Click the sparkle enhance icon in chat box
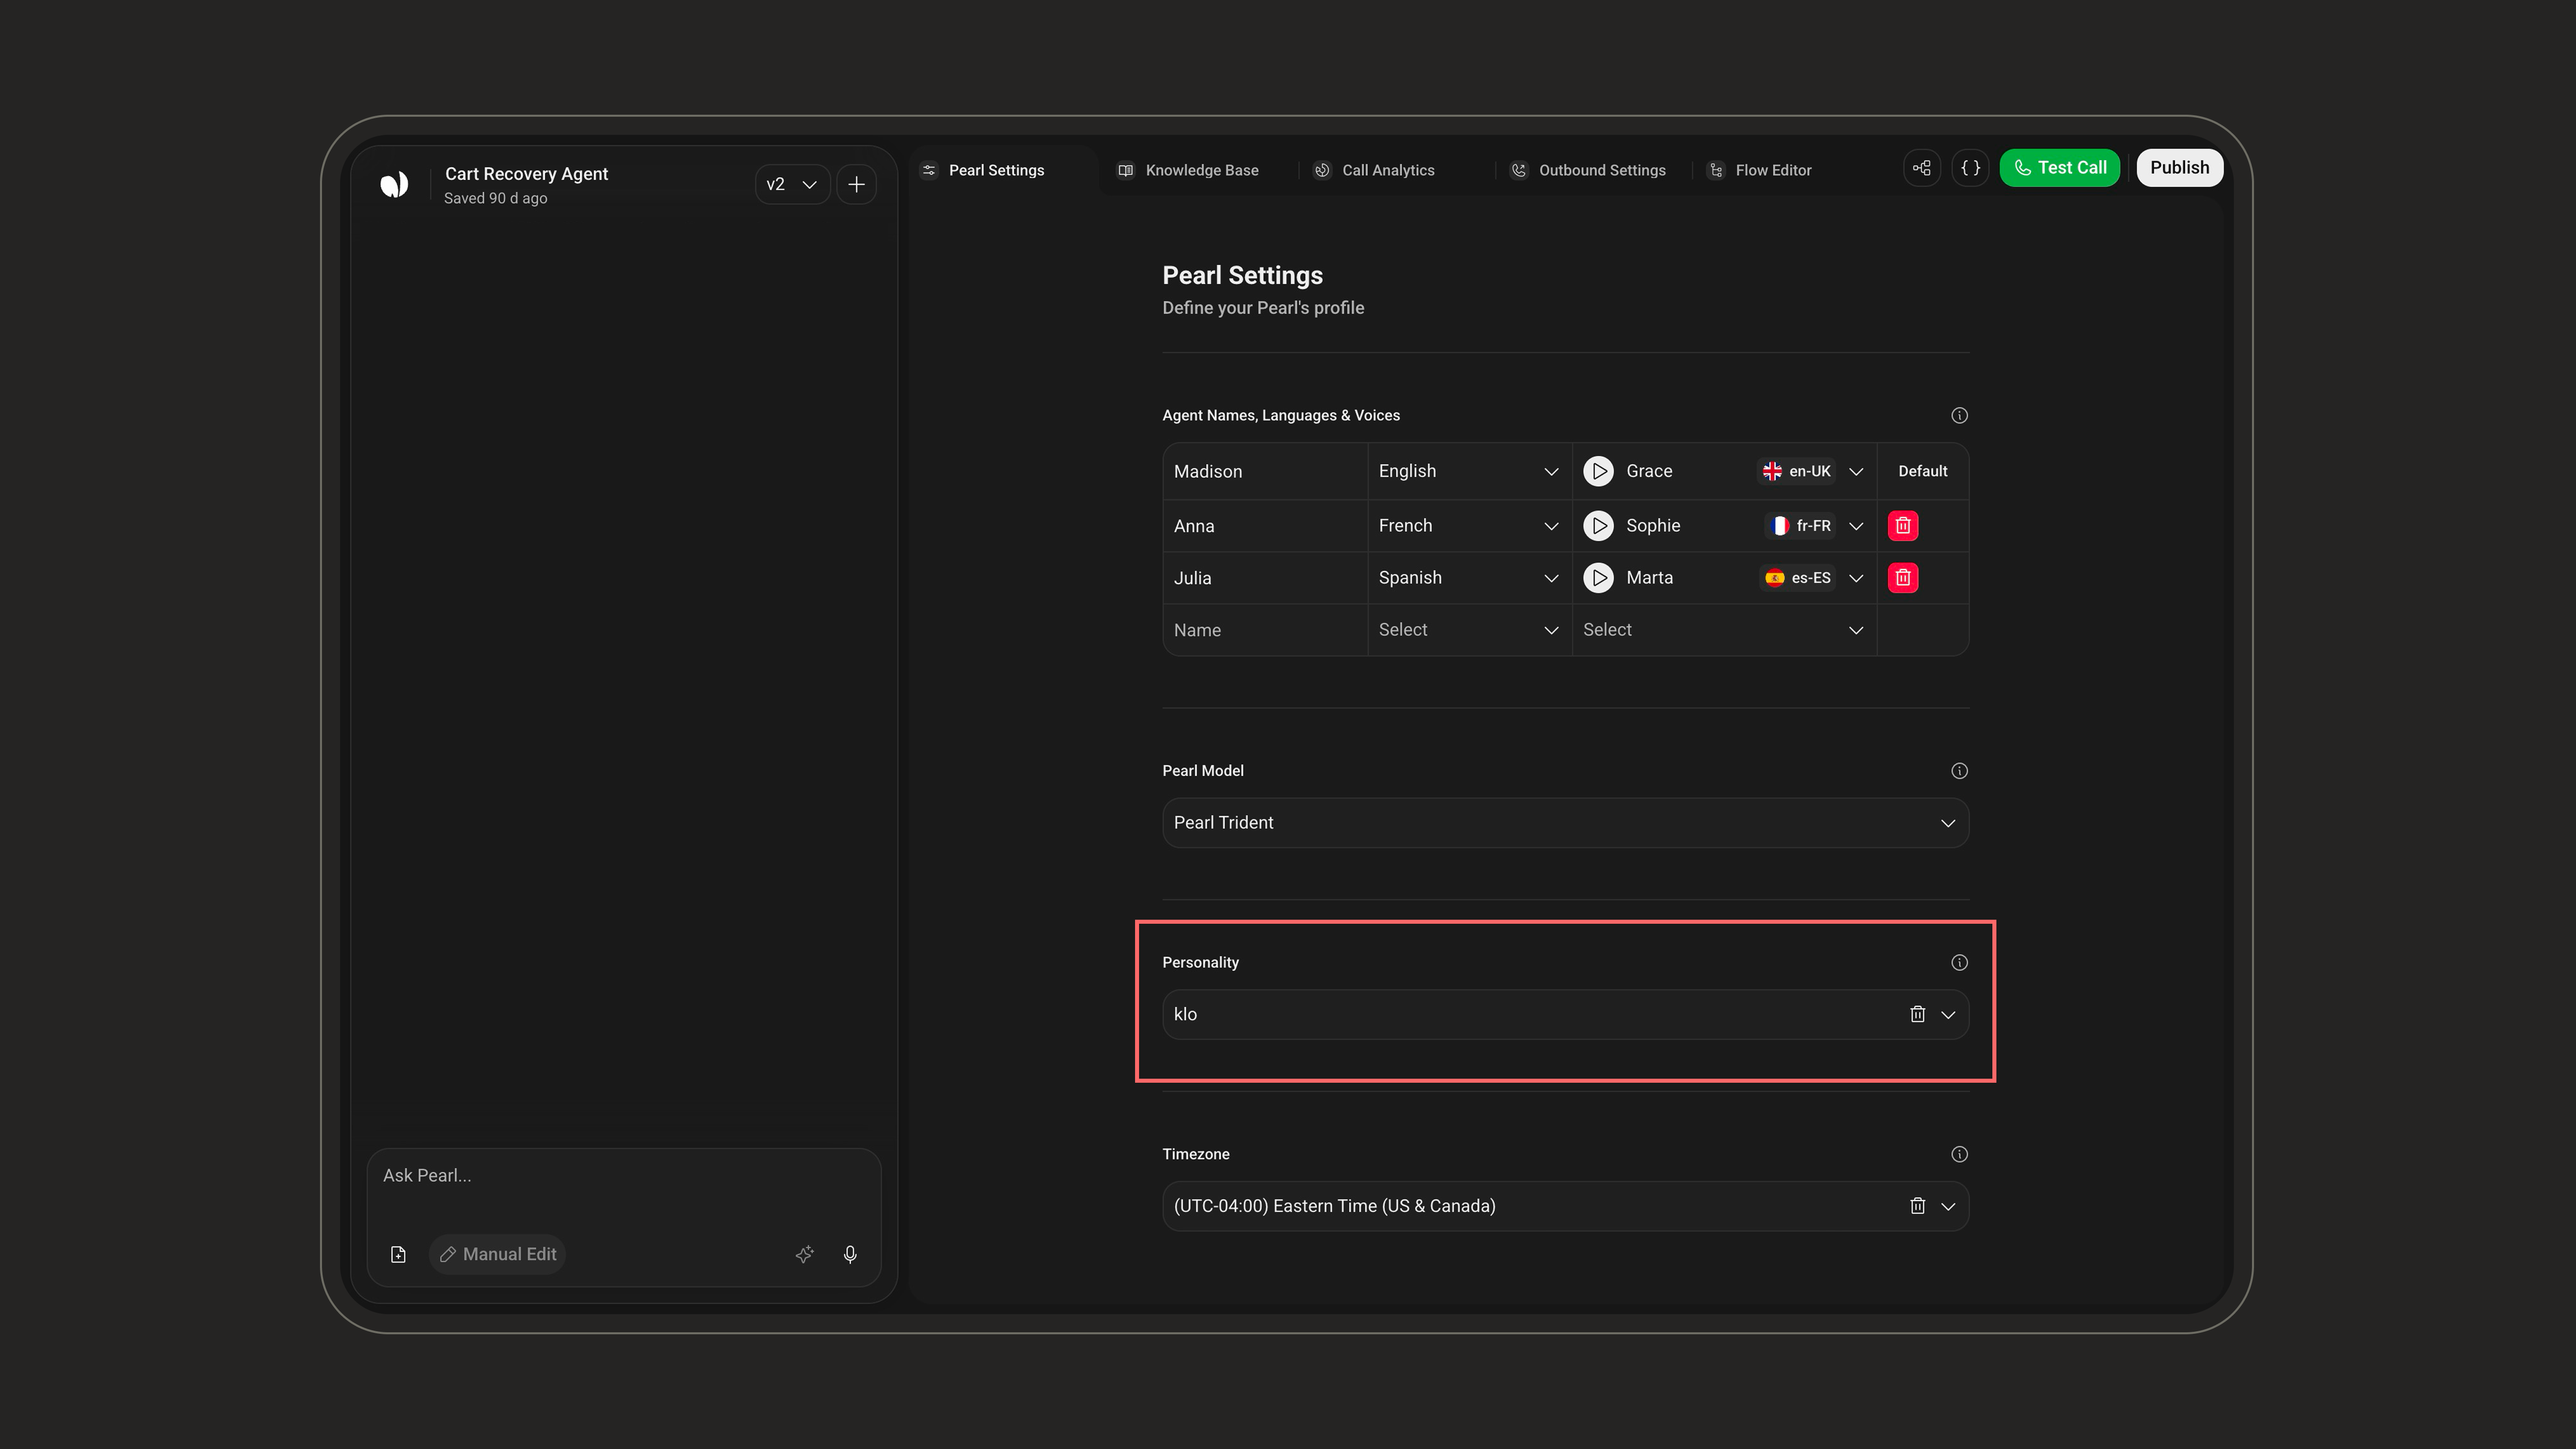This screenshot has width=2576, height=1449. (x=804, y=1254)
